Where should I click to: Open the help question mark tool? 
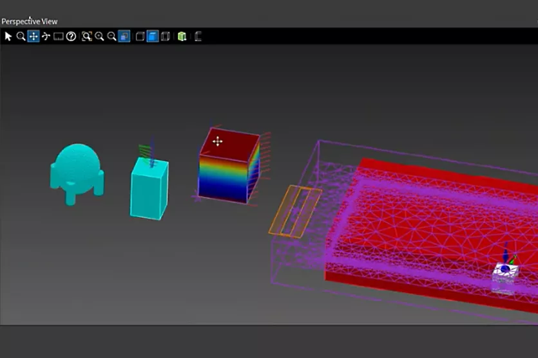pos(71,37)
